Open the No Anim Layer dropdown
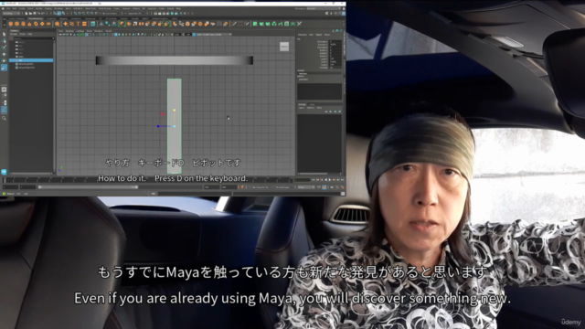 tap(284, 187)
